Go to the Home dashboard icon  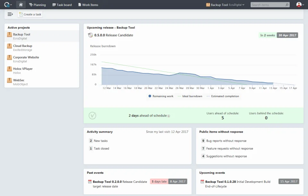tap(21, 4)
